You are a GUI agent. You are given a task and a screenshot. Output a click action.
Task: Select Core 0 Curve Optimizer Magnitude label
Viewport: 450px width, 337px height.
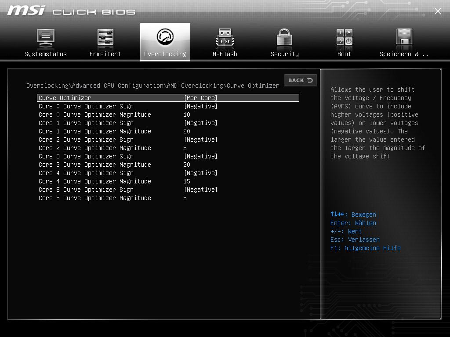pos(95,115)
